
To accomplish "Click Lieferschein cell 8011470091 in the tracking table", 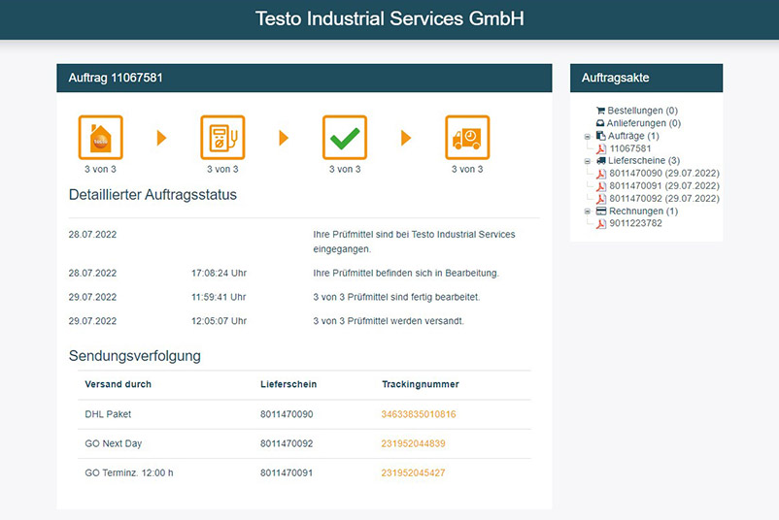I will [287, 472].
